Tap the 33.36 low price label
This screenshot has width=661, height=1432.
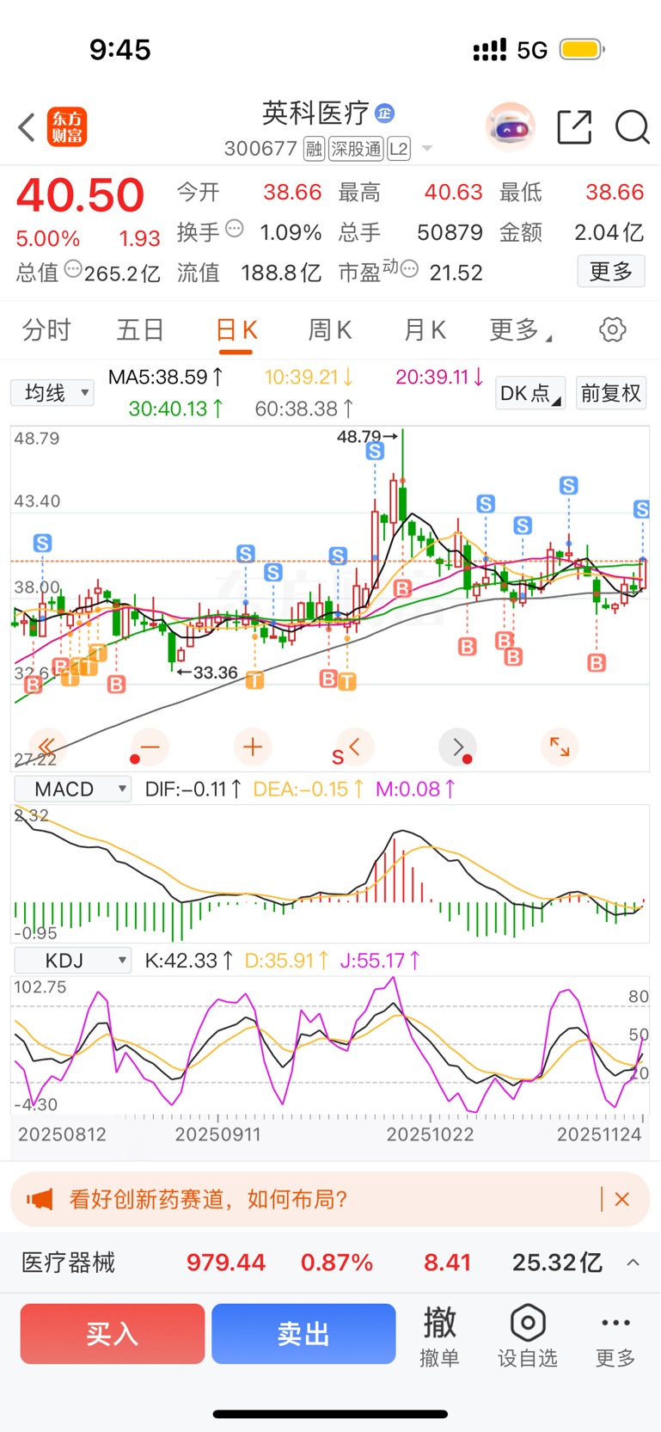pos(215,673)
